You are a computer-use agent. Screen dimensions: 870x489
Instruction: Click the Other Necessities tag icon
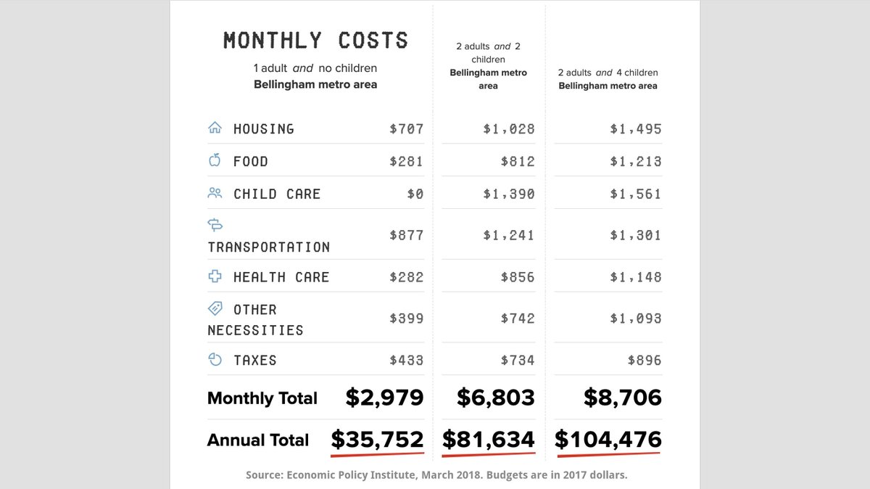(x=215, y=308)
